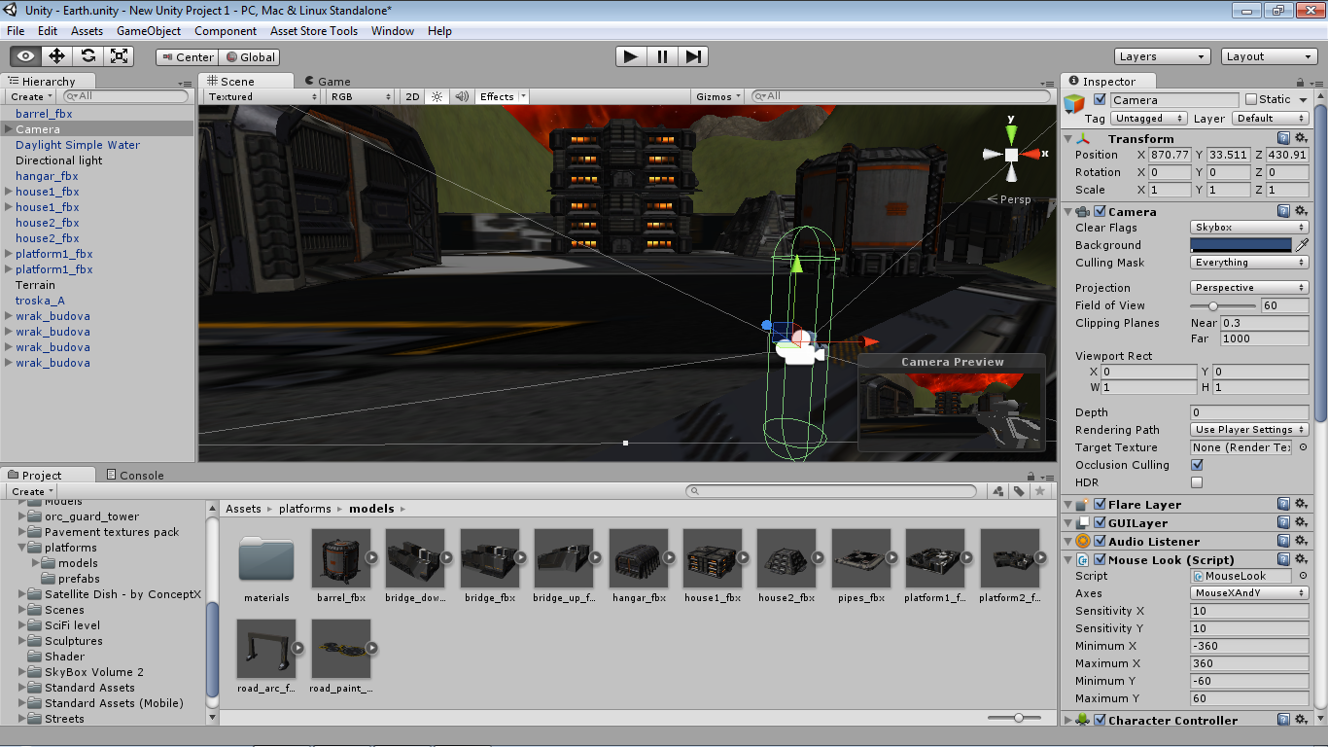
Task: Start Play mode
Action: (x=631, y=56)
